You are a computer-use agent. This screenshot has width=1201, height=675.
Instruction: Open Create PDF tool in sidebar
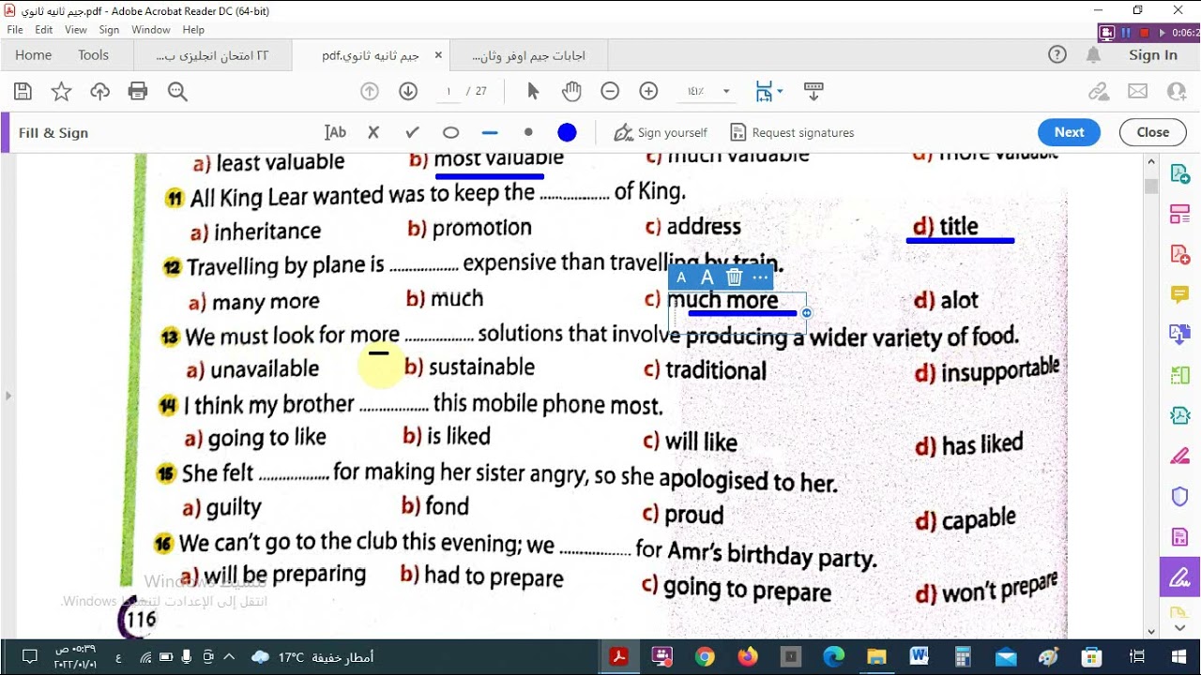(x=1179, y=254)
